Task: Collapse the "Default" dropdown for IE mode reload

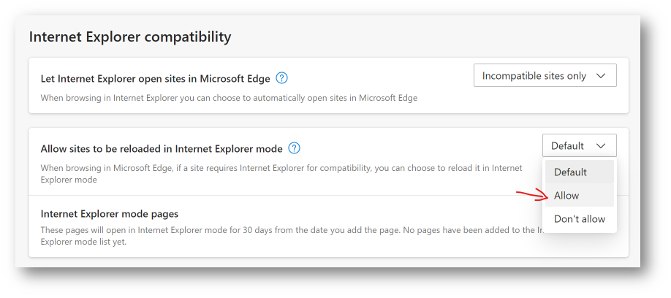Action: point(579,146)
